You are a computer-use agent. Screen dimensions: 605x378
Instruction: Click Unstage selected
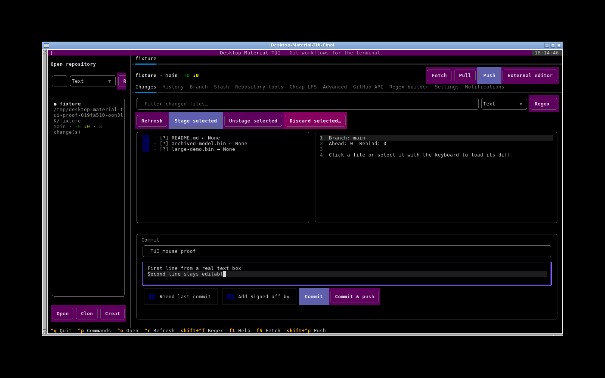pyautogui.click(x=253, y=121)
